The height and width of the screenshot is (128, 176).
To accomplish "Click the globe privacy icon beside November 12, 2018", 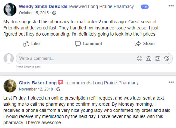I will [x=58, y=89].
